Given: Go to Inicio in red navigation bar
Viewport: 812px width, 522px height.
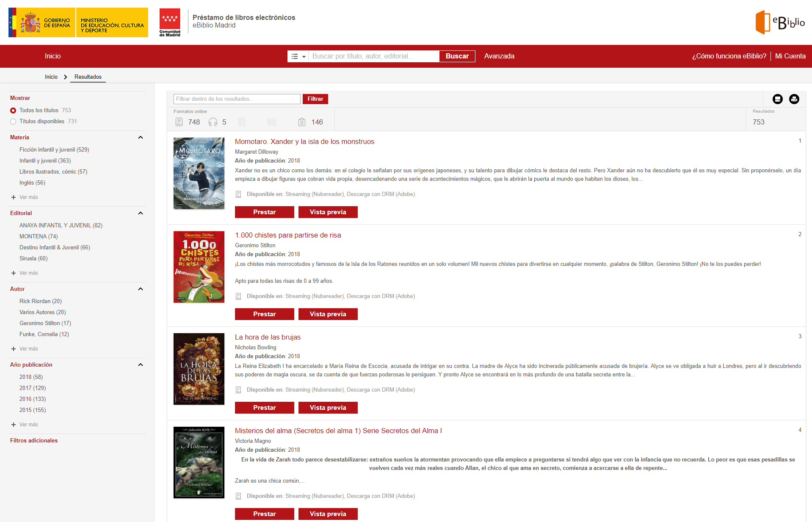Looking at the screenshot, I should [53, 56].
